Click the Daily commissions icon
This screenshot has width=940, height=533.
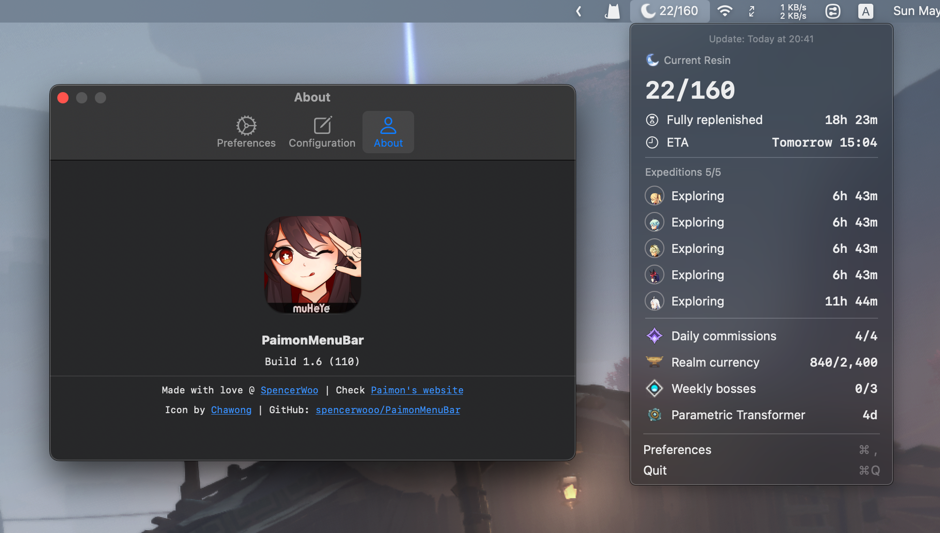click(x=654, y=336)
